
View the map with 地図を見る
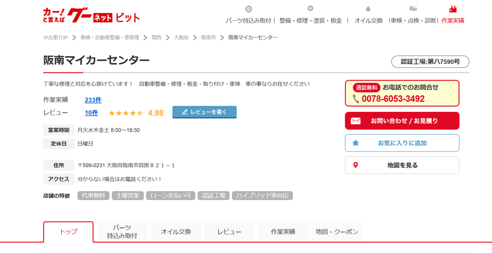(402, 165)
